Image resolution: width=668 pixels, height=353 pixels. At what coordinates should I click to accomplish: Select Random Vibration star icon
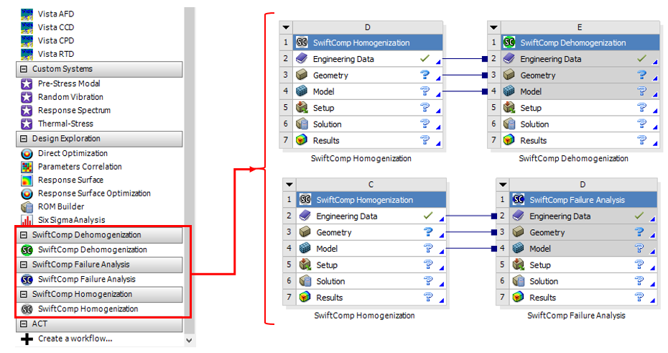[x=27, y=97]
